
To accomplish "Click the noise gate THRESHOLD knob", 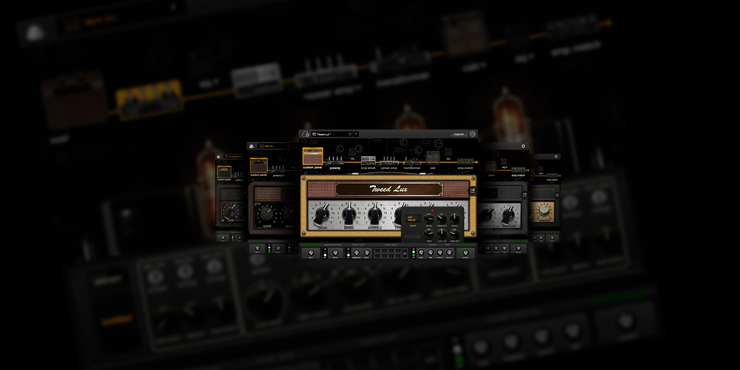I will [356, 253].
